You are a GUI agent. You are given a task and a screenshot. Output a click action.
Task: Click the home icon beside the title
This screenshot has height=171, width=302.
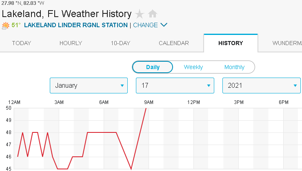[x=153, y=14]
